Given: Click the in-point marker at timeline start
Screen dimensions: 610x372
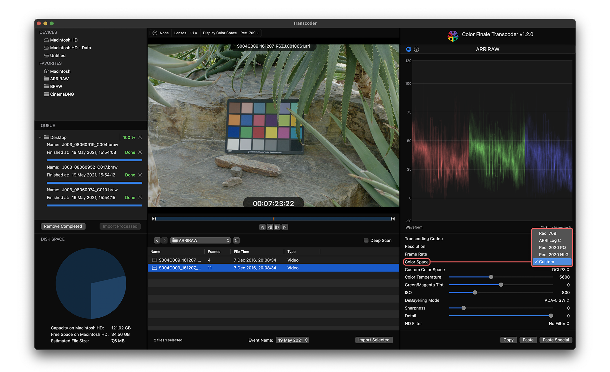Looking at the screenshot, I should [x=154, y=219].
